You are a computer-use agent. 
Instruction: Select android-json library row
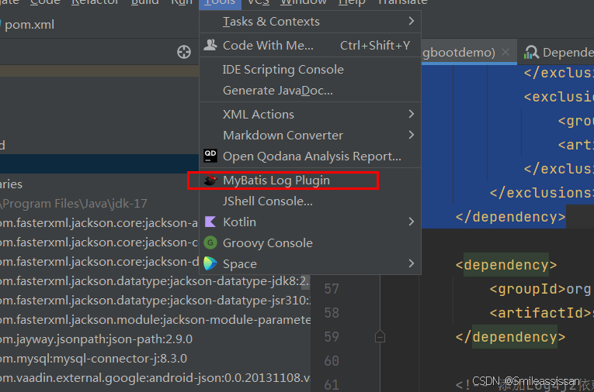point(155,377)
